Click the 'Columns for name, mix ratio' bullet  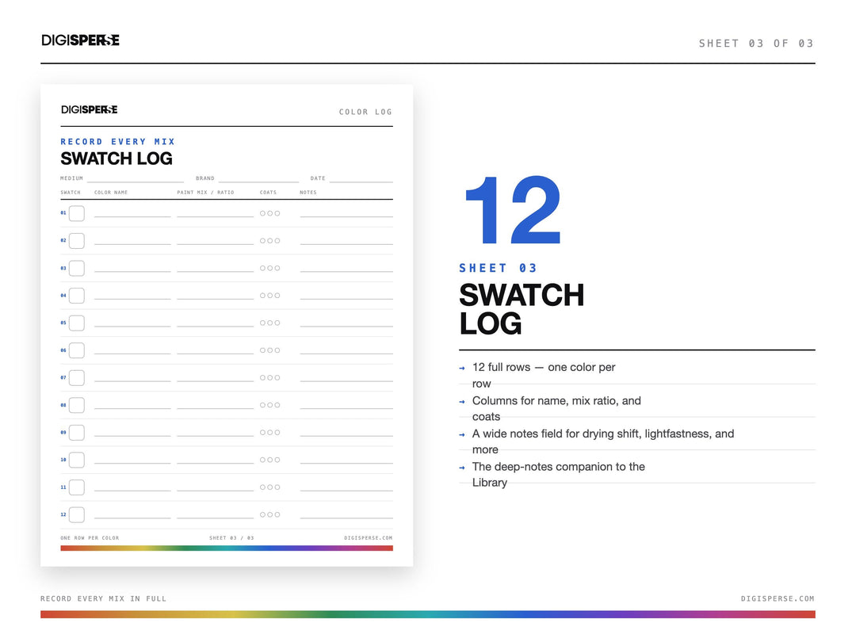tap(556, 408)
